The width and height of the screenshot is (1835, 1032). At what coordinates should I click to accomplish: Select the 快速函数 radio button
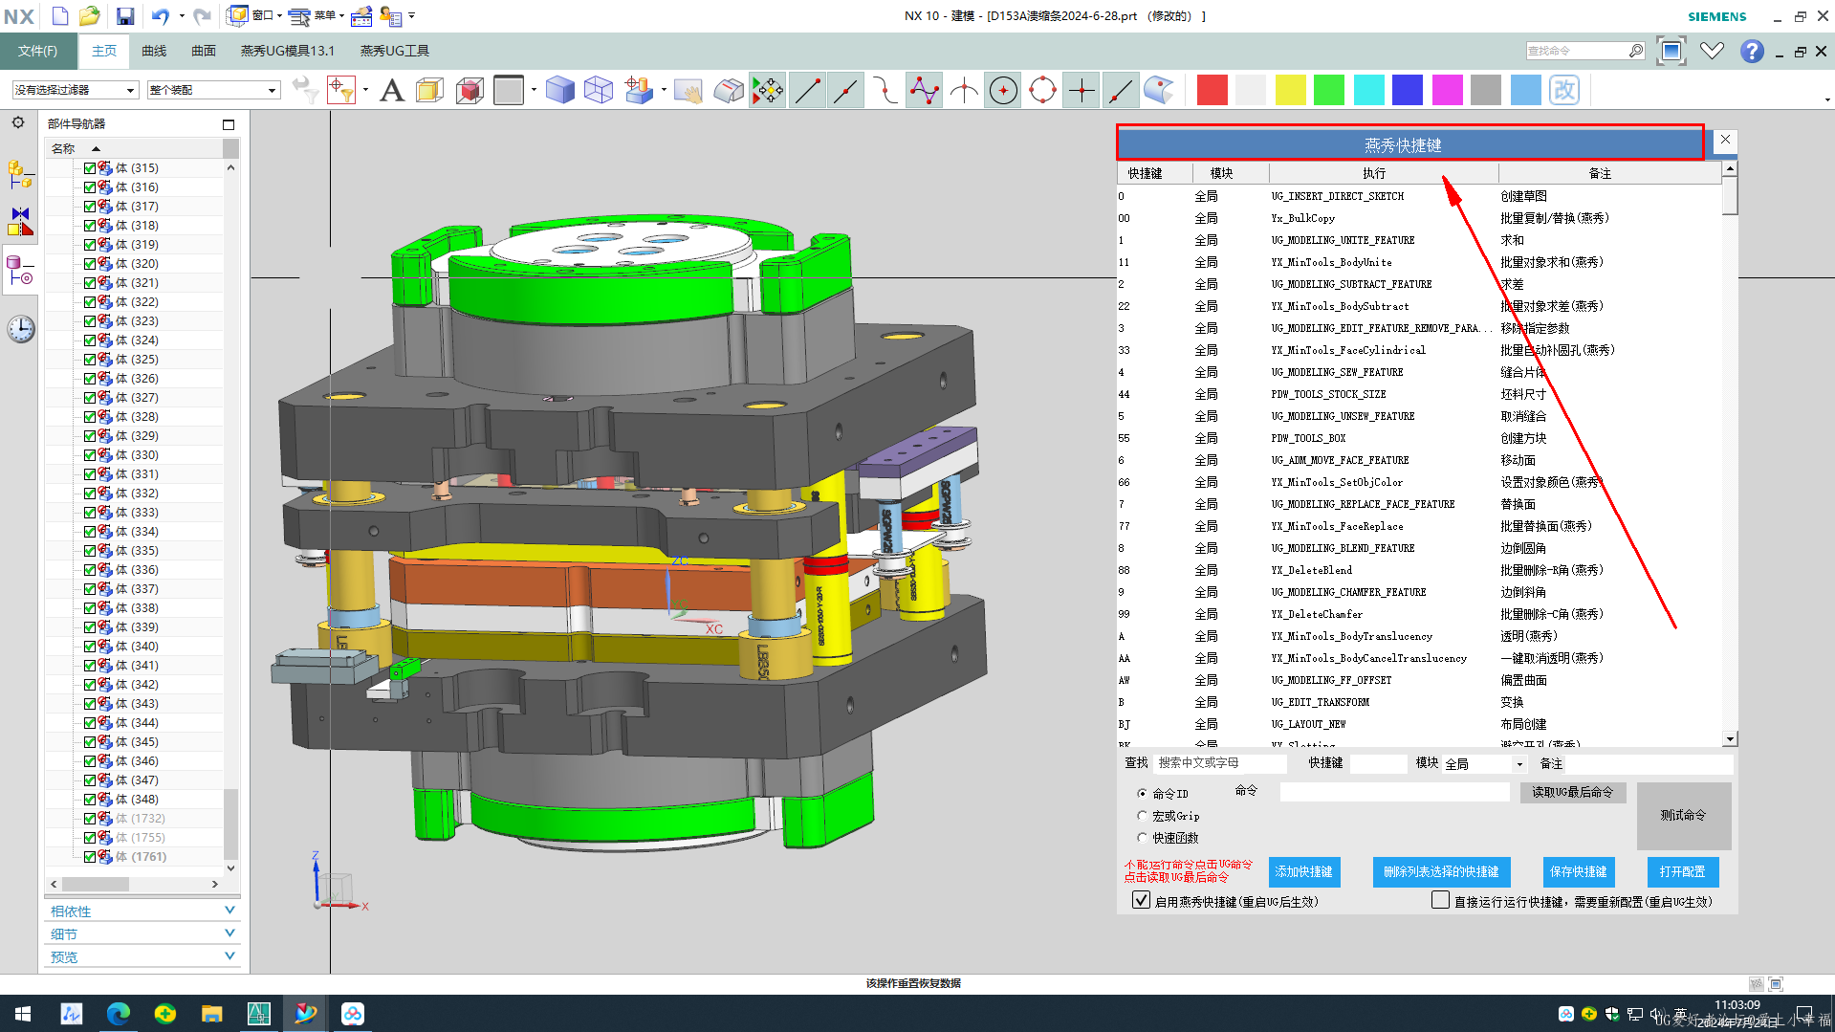click(1142, 838)
